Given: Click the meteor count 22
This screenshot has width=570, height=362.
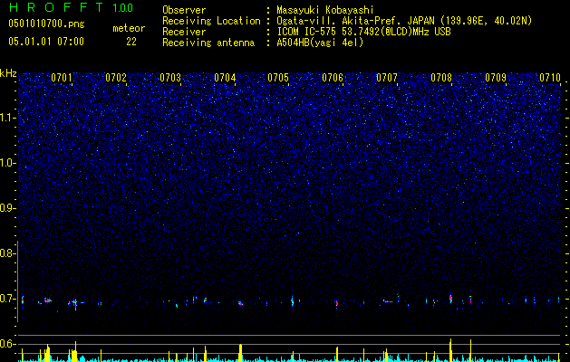Looking at the screenshot, I should click(x=131, y=42).
